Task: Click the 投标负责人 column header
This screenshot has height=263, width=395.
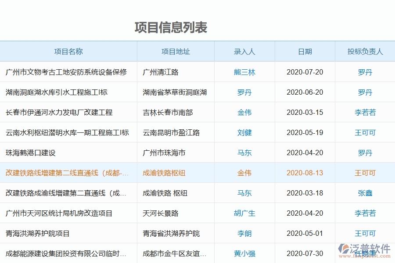Action: (365, 51)
